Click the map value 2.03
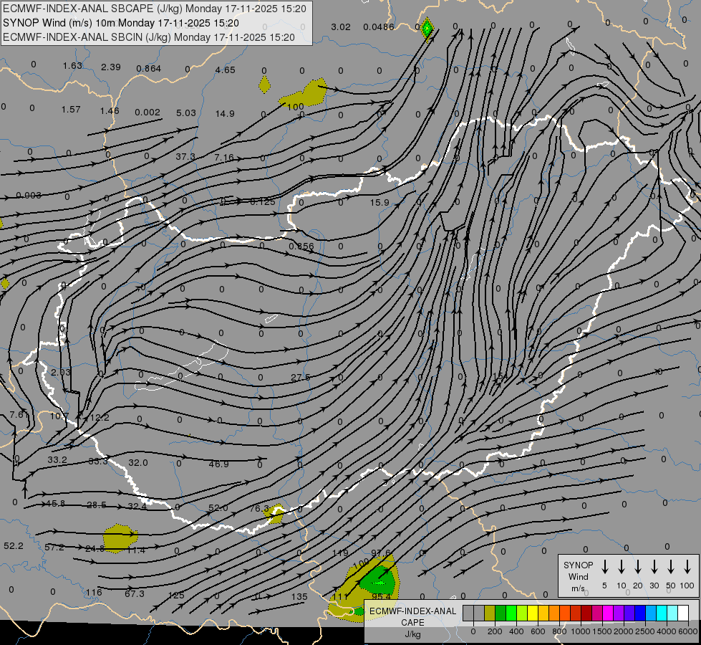 tap(61, 373)
